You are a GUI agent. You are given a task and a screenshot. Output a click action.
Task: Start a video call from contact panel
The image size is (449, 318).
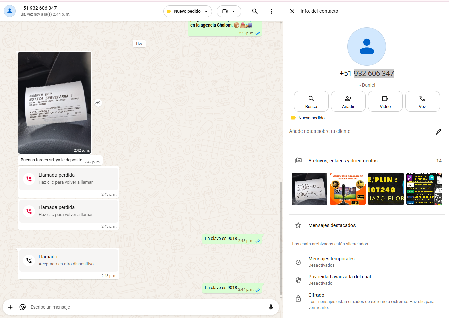385,101
